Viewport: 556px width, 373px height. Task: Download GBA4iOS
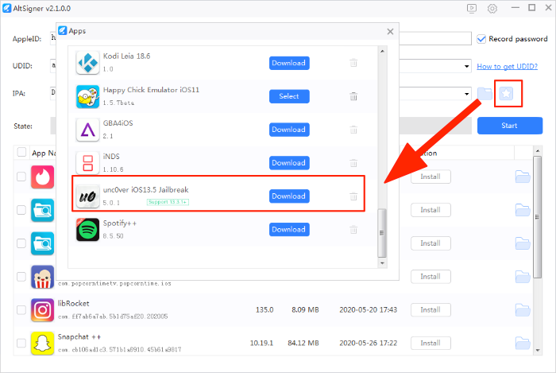click(x=289, y=130)
